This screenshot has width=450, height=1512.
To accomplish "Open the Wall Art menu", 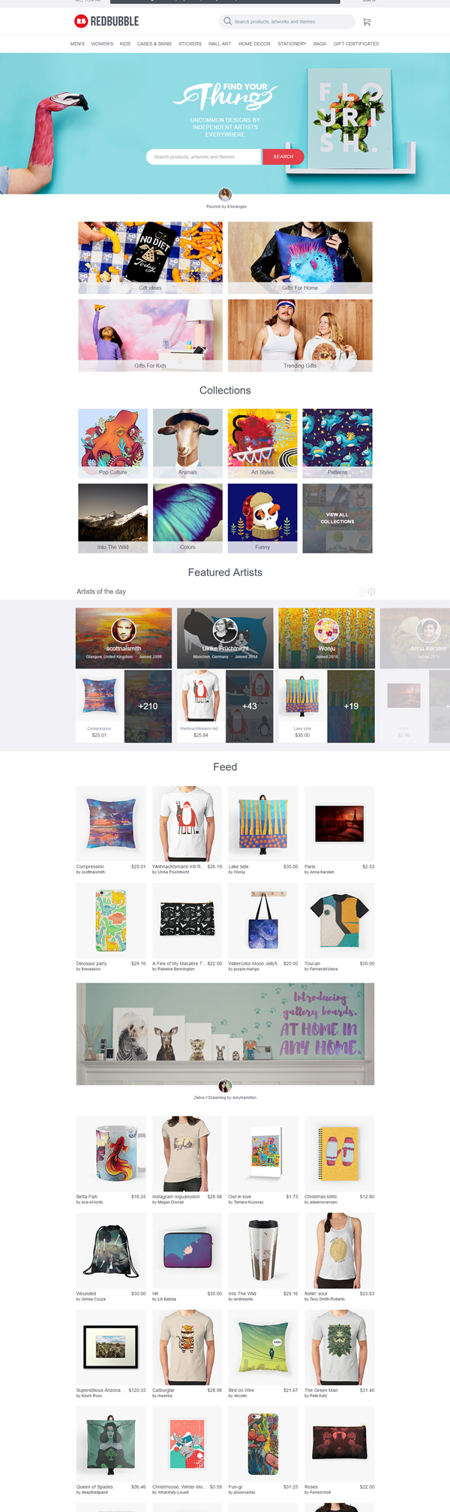I will [x=219, y=44].
